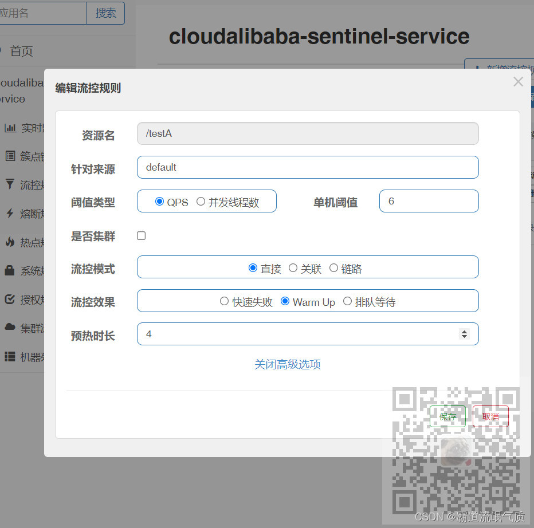Select 直接 flow control mode
534x528 pixels.
click(253, 267)
